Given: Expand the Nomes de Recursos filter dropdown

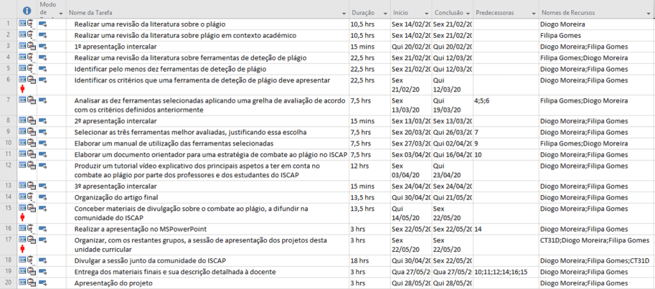Looking at the screenshot, I should [647, 13].
